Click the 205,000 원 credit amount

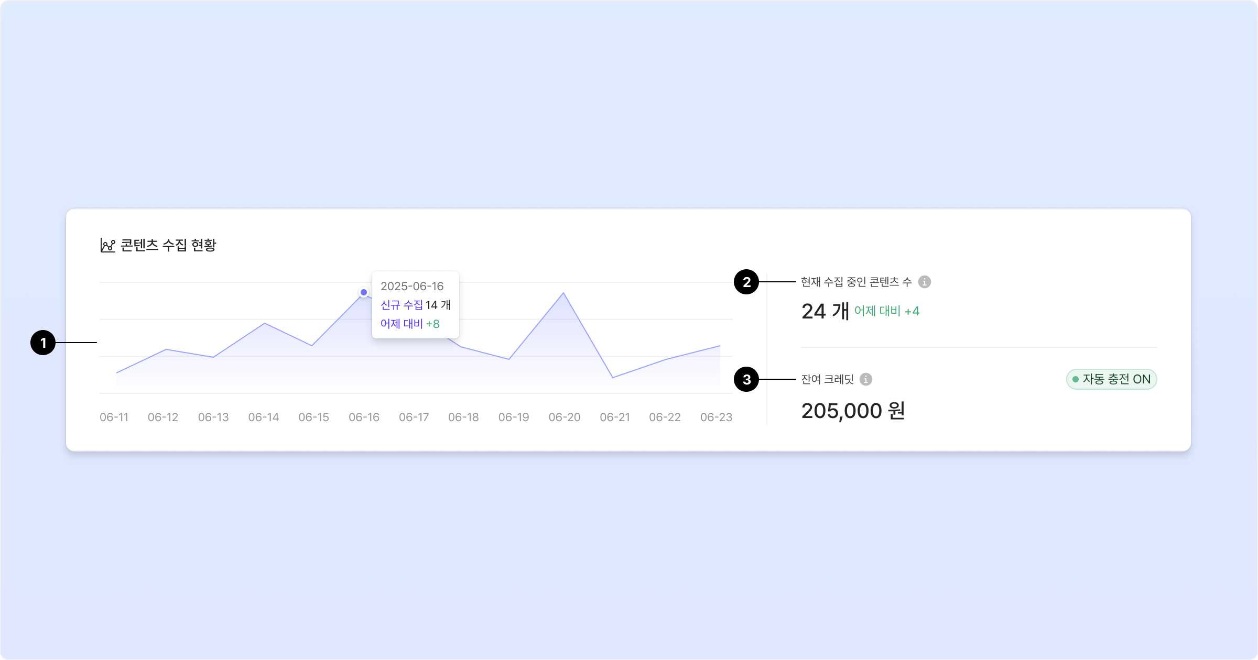tap(853, 411)
